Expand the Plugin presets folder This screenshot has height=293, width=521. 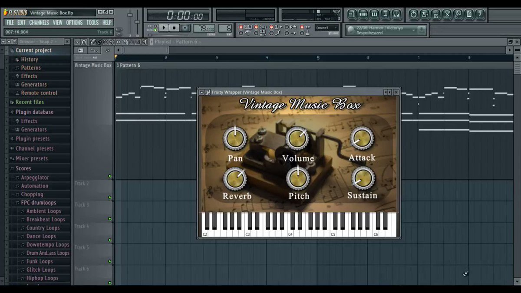tap(33, 139)
